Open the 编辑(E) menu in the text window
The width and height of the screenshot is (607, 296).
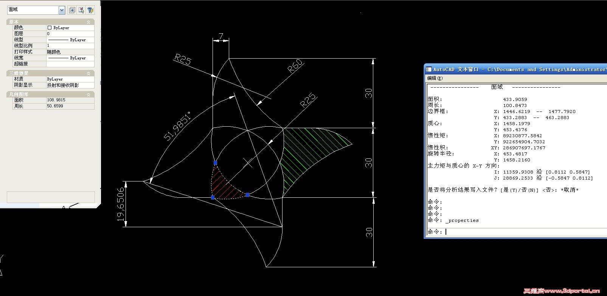[x=435, y=78]
